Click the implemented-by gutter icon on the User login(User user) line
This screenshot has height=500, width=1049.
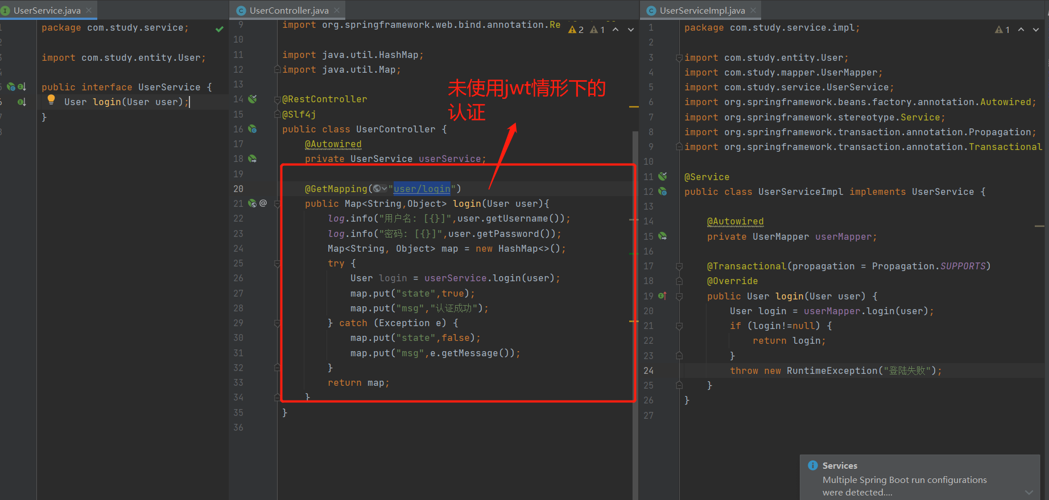[22, 102]
